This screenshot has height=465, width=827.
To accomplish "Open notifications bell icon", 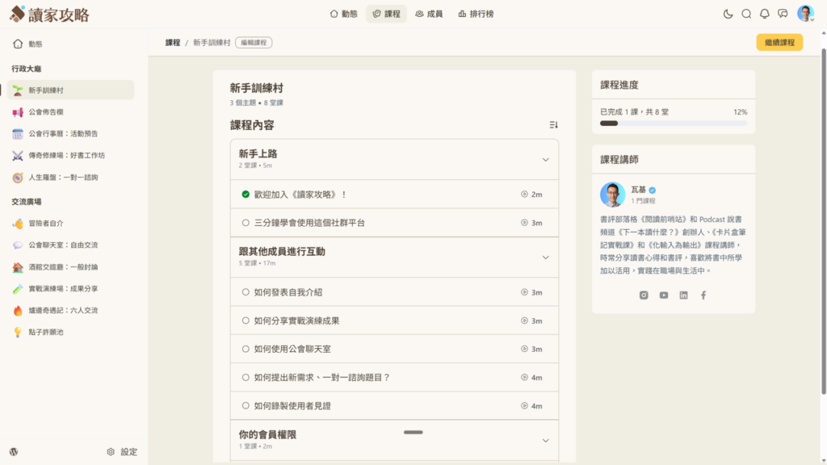I will click(765, 14).
